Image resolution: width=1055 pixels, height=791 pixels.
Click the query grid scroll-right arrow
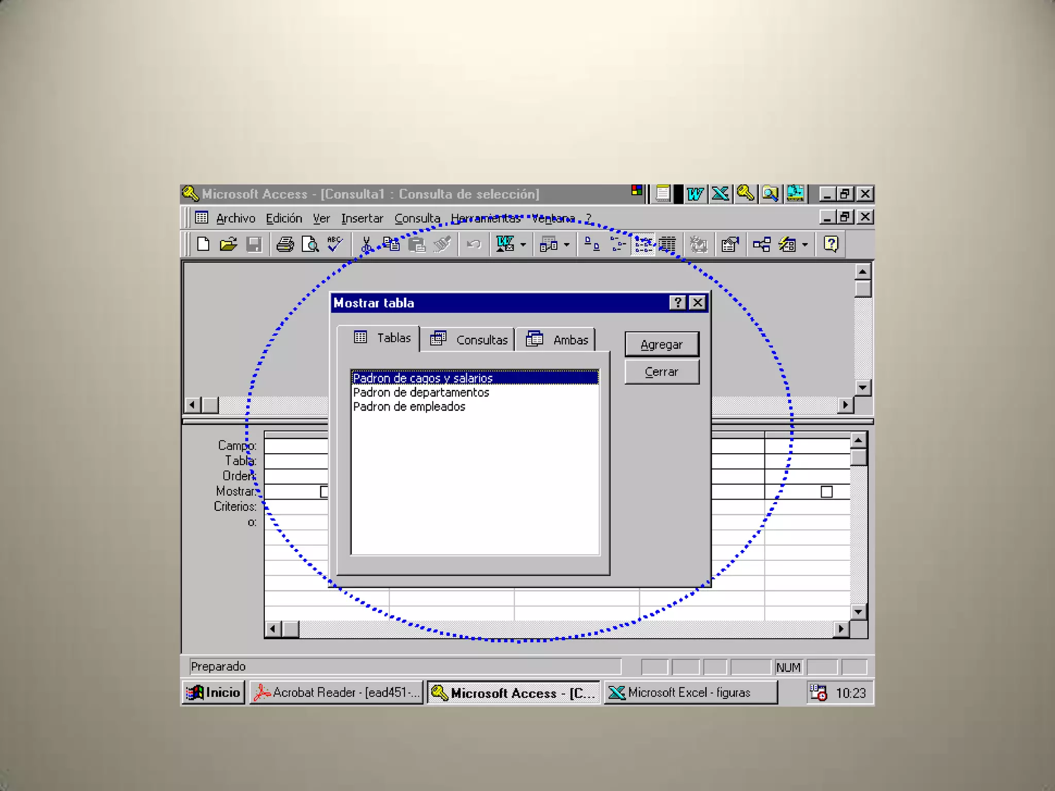[x=841, y=629]
